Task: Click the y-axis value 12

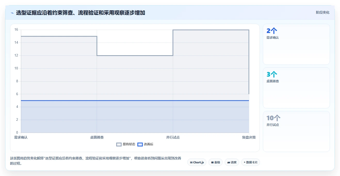Action: [16, 55]
